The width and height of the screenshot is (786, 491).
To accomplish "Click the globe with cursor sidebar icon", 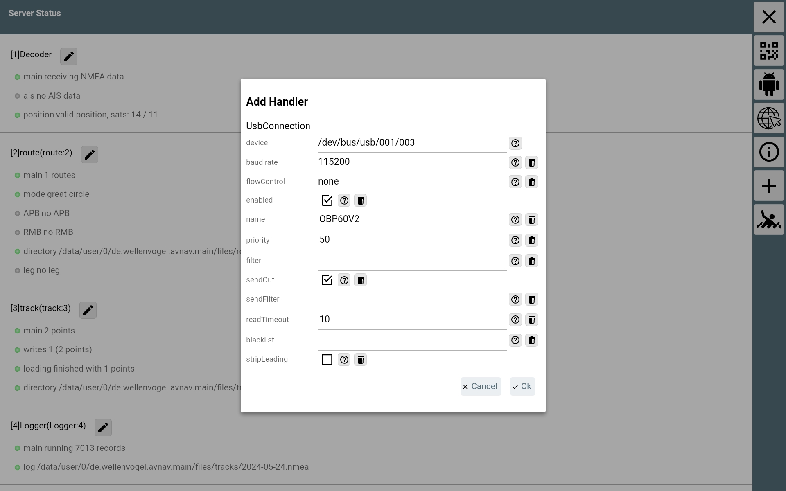I will tap(769, 118).
